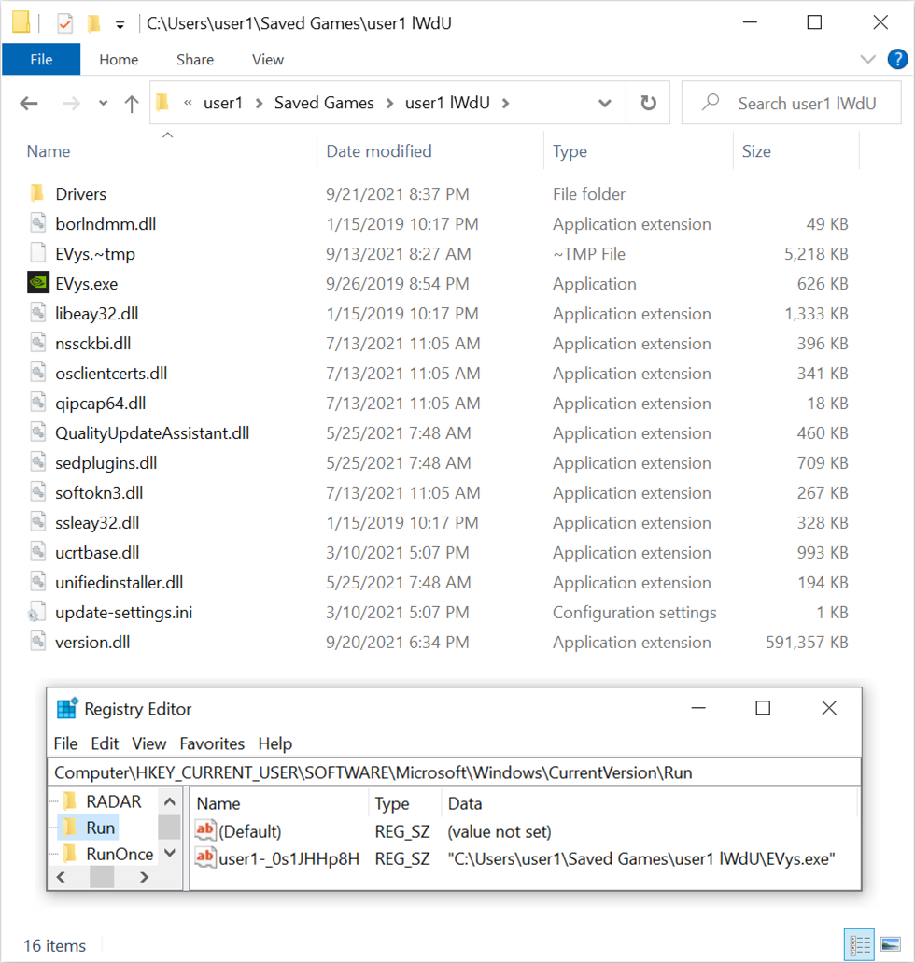915x963 pixels.
Task: Go up one folder level
Action: (x=132, y=103)
